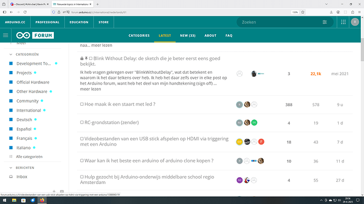Open the International category
Viewport: 364px width, 204px height.
(x=28, y=110)
